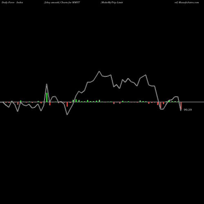204x204 pixels.
Task: Click the '(2day smooth) Charts for MMYT' text
Action: (x=62, y=2)
